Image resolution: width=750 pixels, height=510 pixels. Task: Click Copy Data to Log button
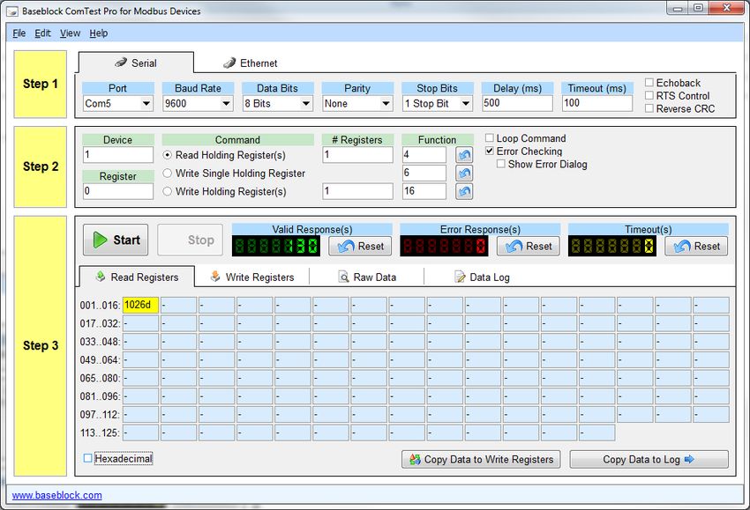[x=649, y=459]
